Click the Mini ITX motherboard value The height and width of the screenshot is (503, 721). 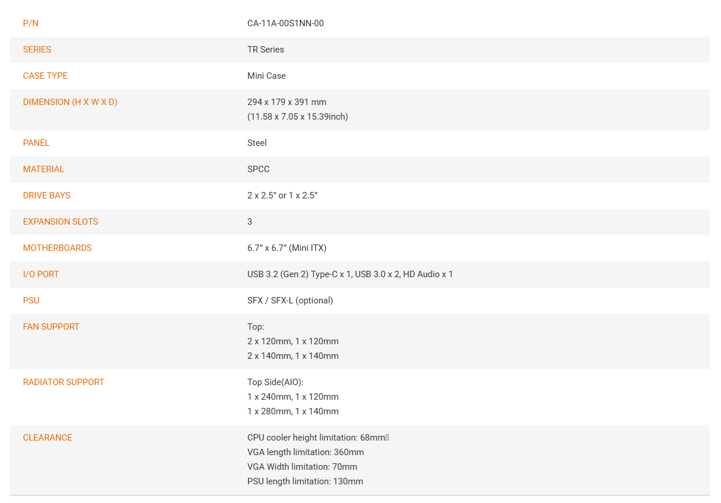[287, 248]
